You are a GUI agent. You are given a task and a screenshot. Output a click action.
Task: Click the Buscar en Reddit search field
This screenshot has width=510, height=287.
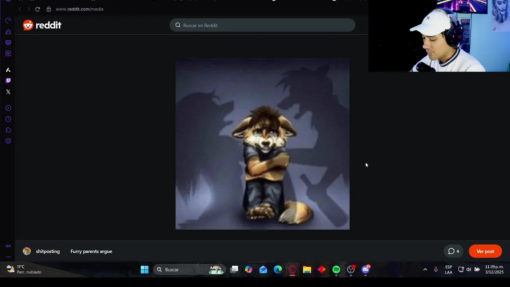[x=262, y=25]
